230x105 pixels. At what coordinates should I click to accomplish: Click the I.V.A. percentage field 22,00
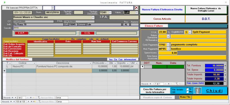(x=162, y=32)
